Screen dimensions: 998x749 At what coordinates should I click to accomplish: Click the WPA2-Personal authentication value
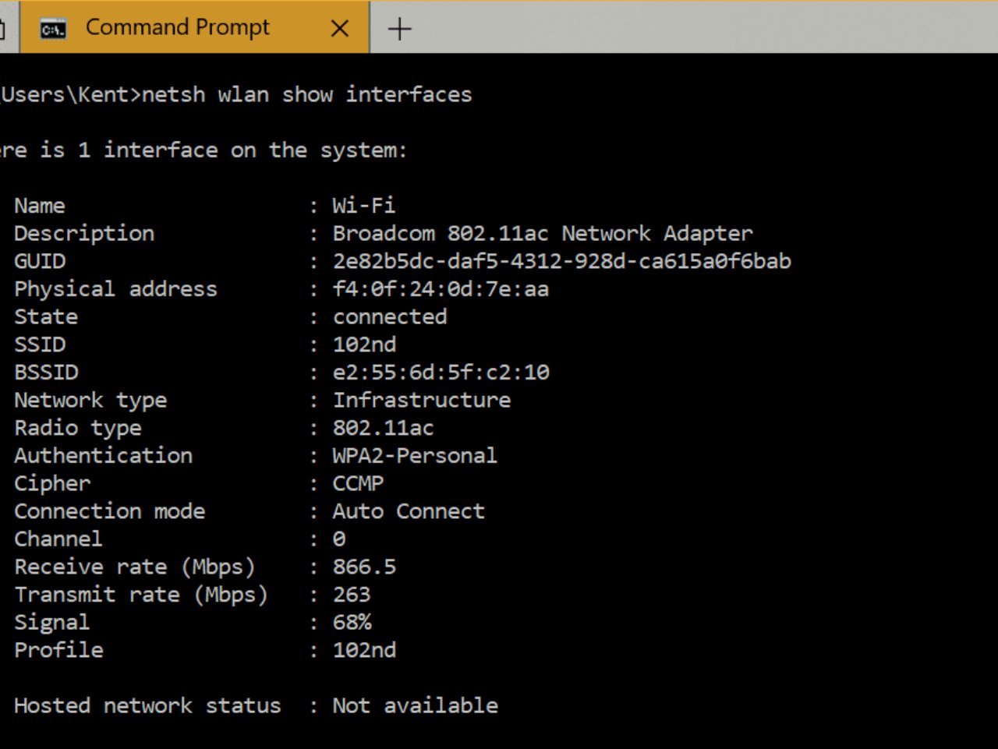tap(415, 455)
